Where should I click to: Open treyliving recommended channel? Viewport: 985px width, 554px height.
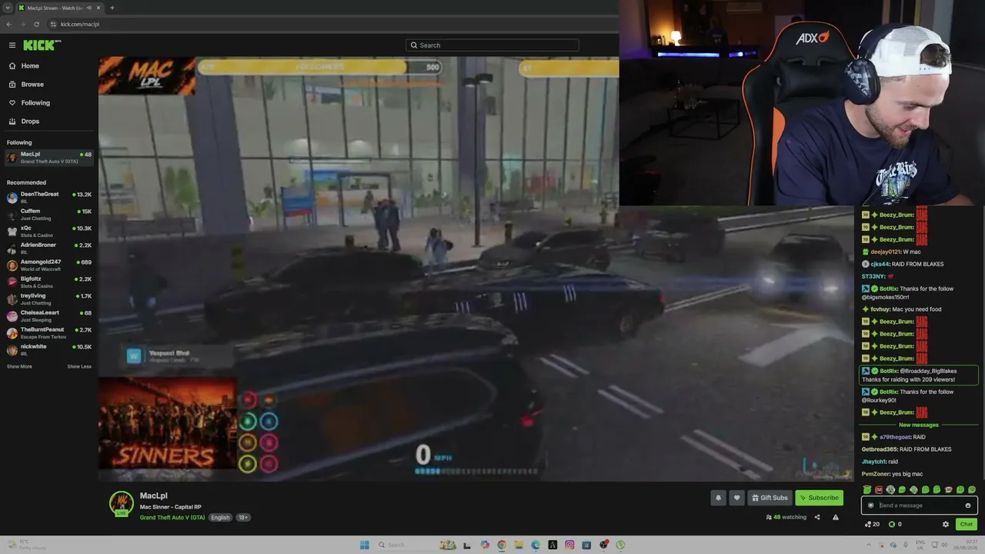click(x=49, y=299)
